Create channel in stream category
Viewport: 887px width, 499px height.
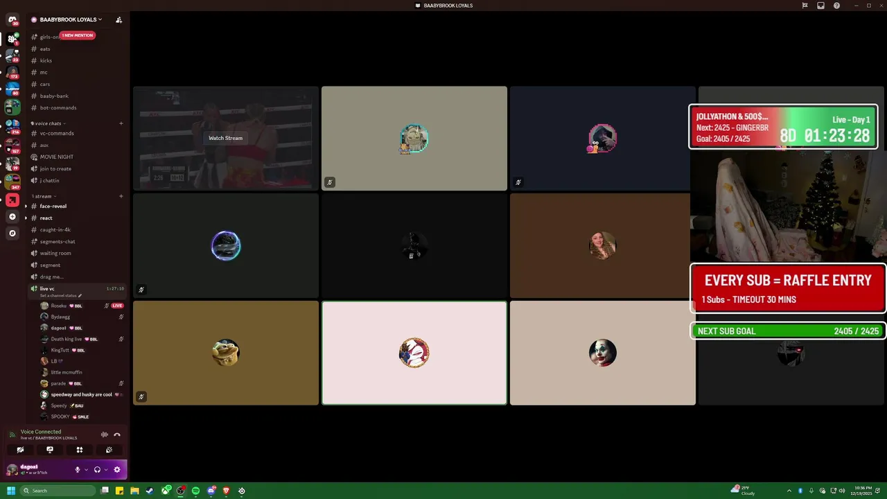(x=121, y=196)
